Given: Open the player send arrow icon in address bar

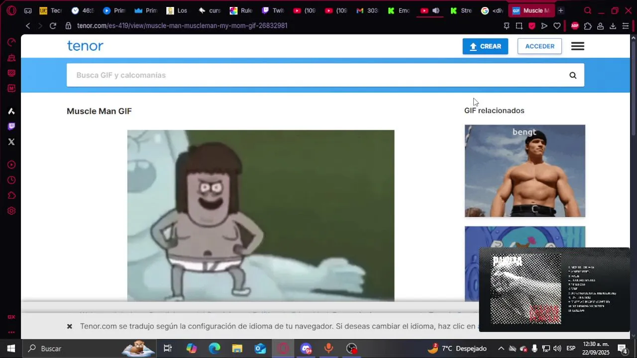Looking at the screenshot, I should tap(544, 26).
